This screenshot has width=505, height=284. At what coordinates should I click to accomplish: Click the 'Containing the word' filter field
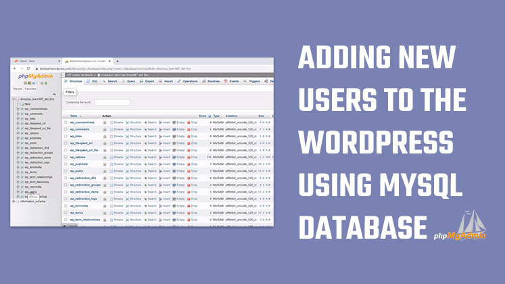(x=112, y=102)
